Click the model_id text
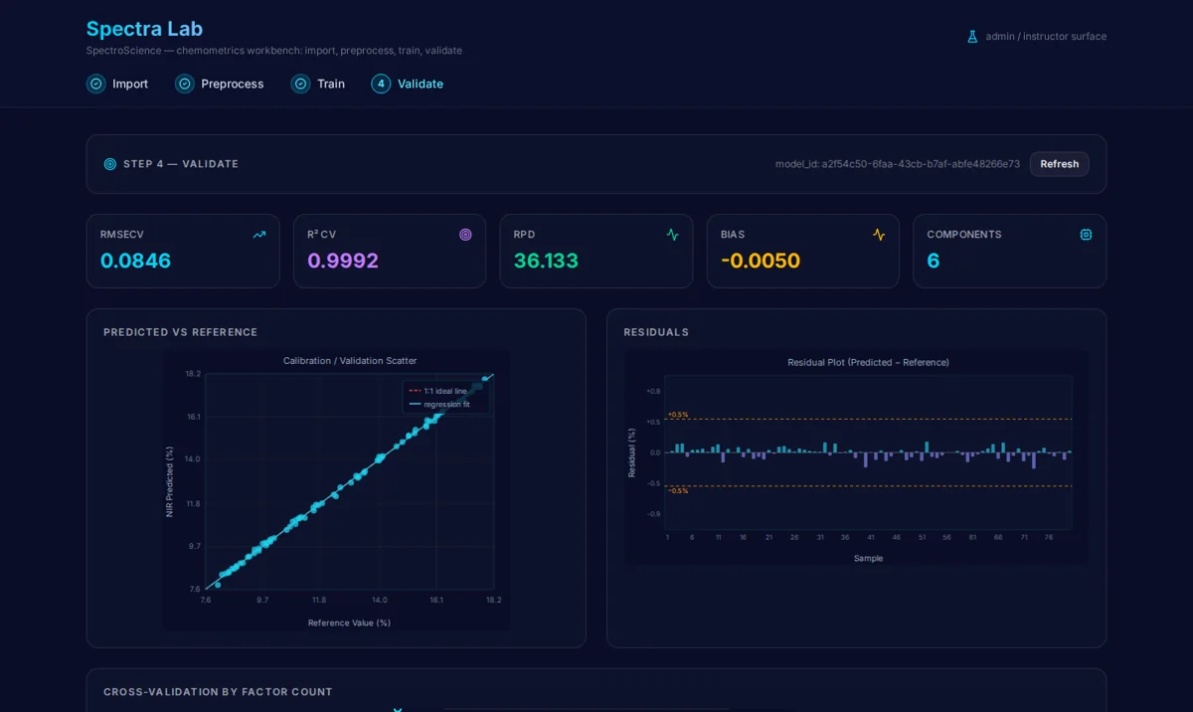 tap(897, 164)
